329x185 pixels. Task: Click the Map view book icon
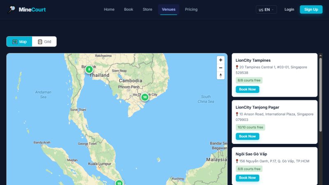[15, 42]
